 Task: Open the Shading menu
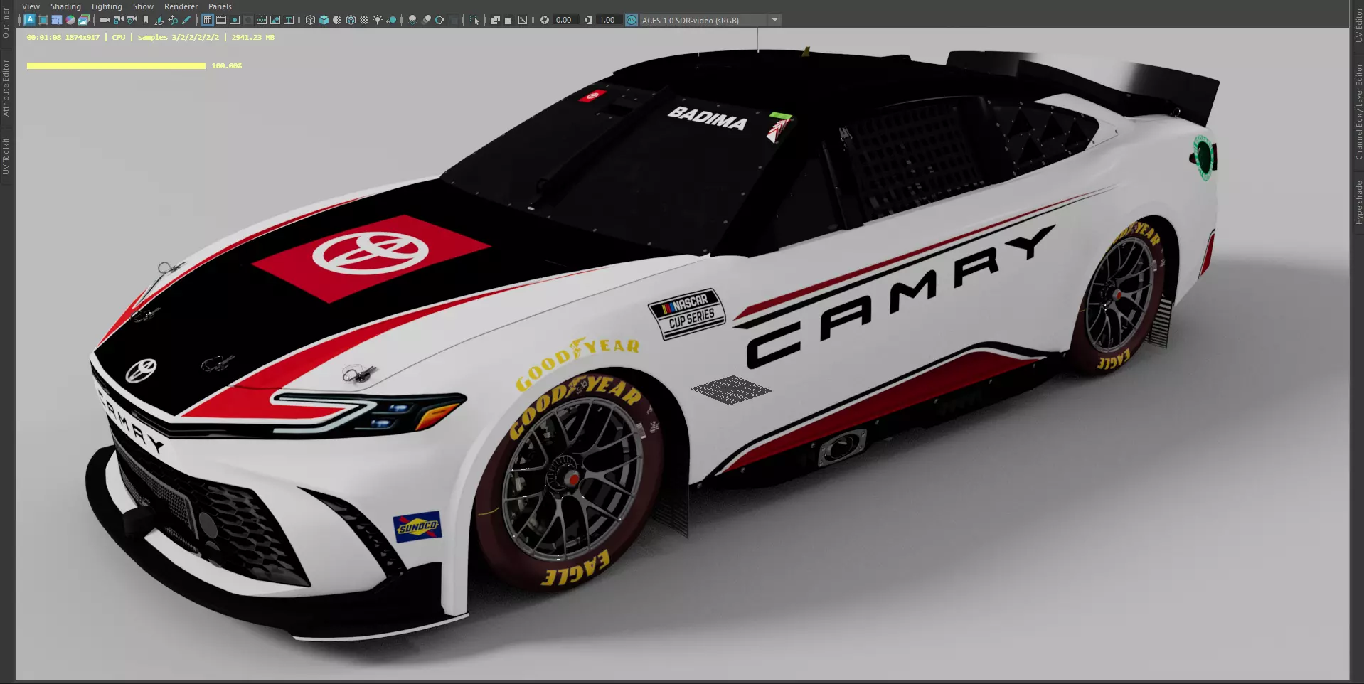65,6
